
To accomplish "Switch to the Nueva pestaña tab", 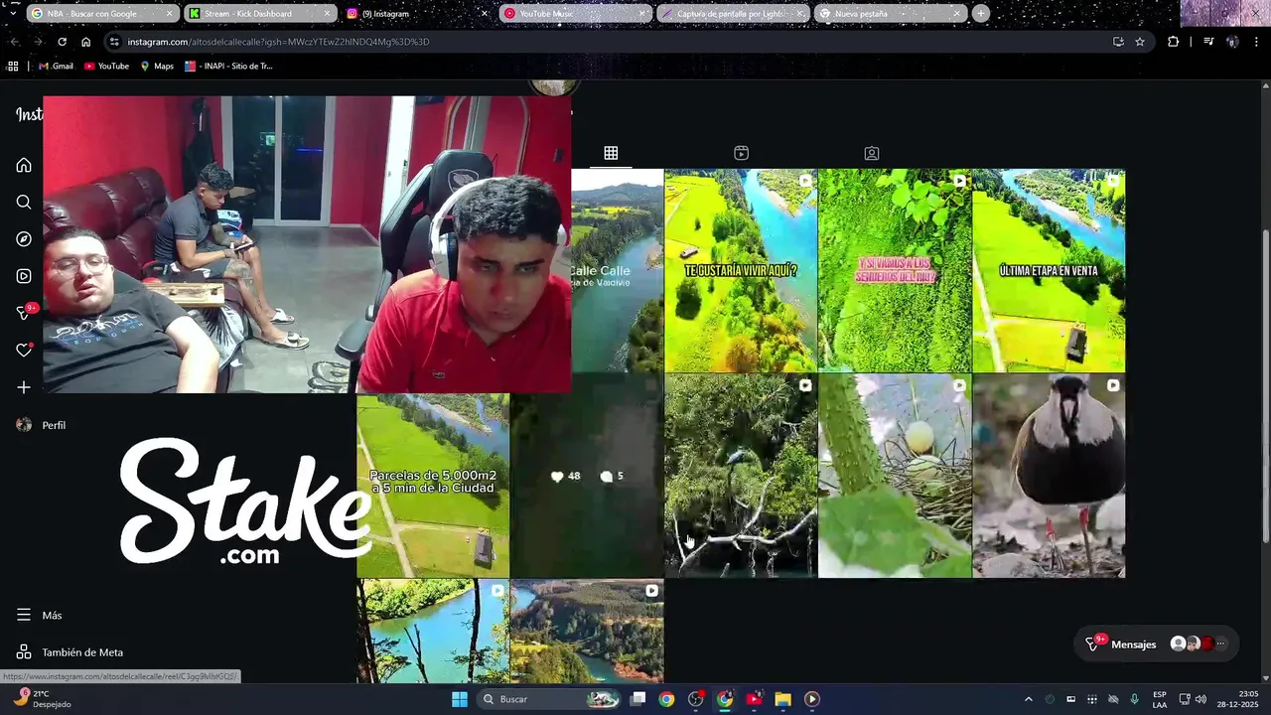I will [889, 14].
